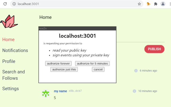This screenshot has height=107, width=171.
Task: Select Search and Follows in sidebar
Action: point(13,75)
